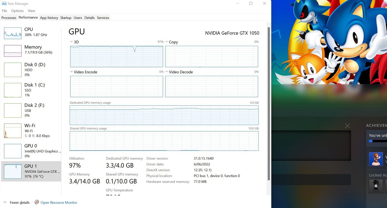Switch to the Details tab
387x208 pixels.
click(89, 18)
